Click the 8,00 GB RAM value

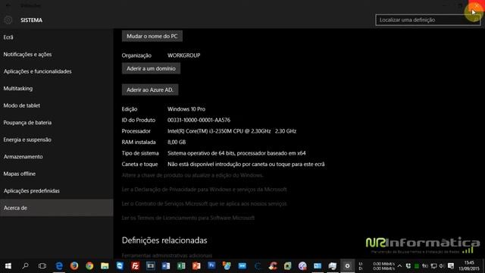[x=177, y=142]
